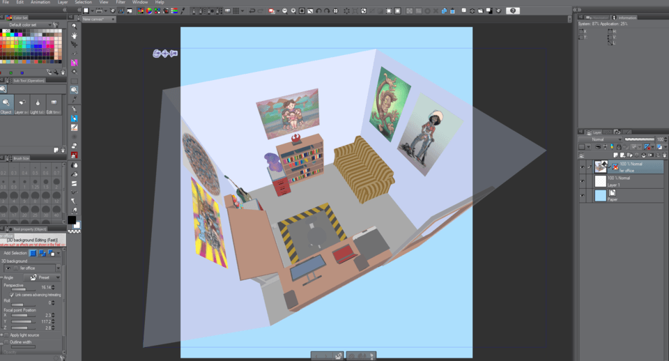Click the Focal point X stepper
669x361 pixels.
[x=53, y=315]
